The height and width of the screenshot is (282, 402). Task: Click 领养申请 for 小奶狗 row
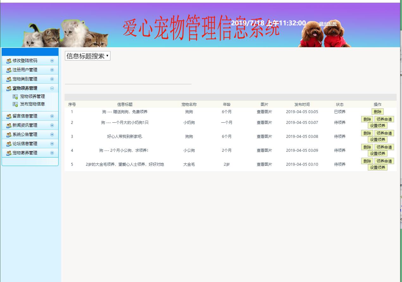[x=384, y=119]
